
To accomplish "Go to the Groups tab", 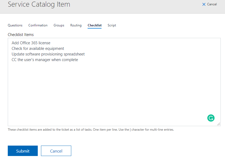I will tap(59, 25).
